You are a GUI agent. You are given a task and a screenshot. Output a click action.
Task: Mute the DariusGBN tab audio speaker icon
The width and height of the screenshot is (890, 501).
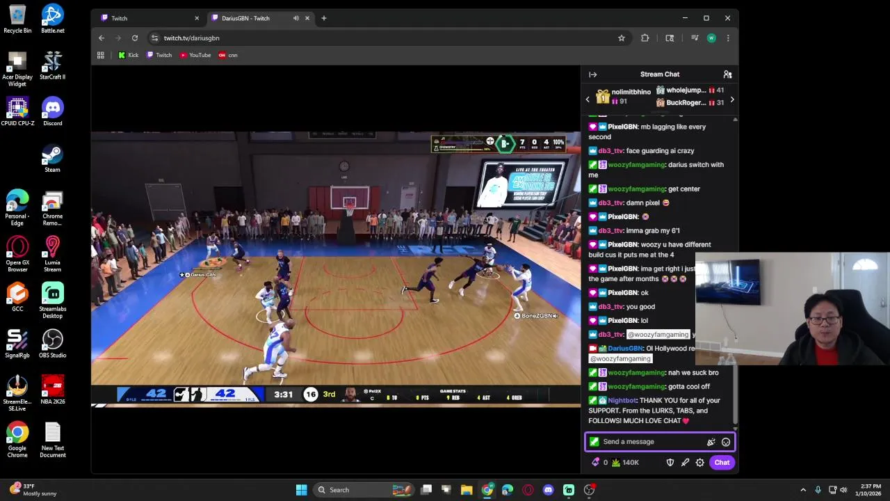coord(296,18)
